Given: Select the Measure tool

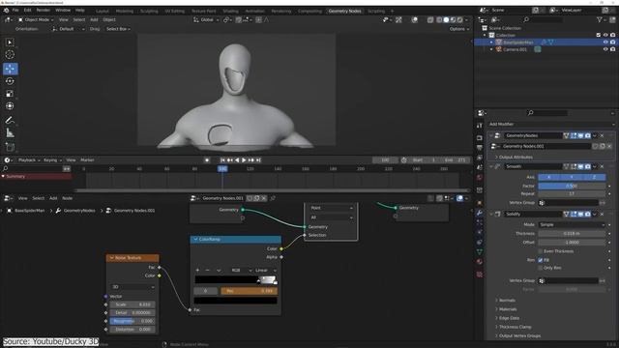Looking at the screenshot, I should pos(10,133).
